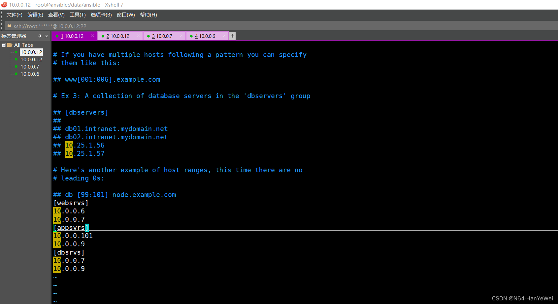558x304 pixels.
Task: Click the 'leading 0s:' comment line
Action: click(x=79, y=178)
